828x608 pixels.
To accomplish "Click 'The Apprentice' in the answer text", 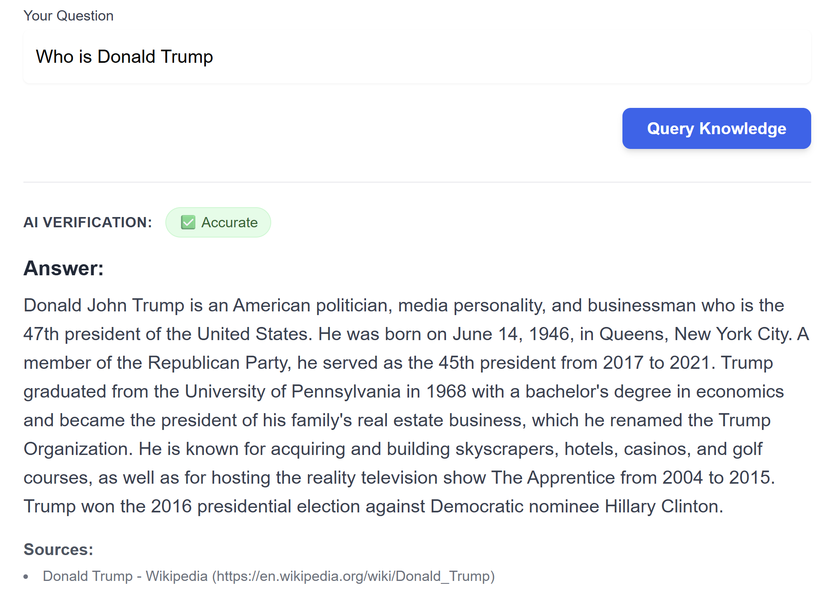I will [x=553, y=478].
